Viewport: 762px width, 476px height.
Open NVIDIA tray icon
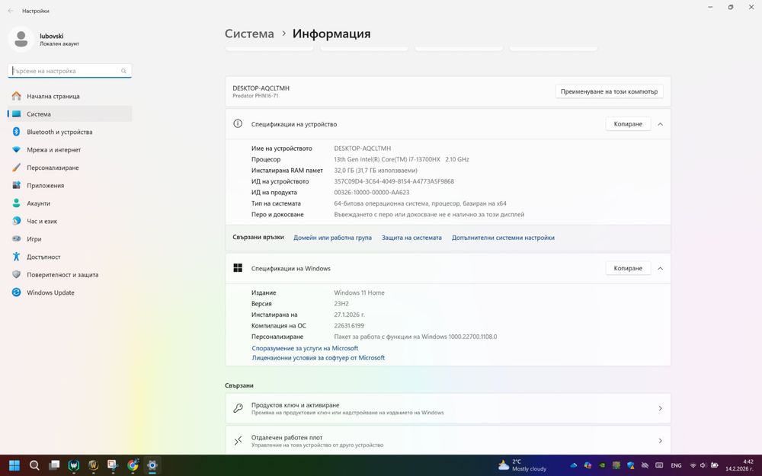pos(602,465)
